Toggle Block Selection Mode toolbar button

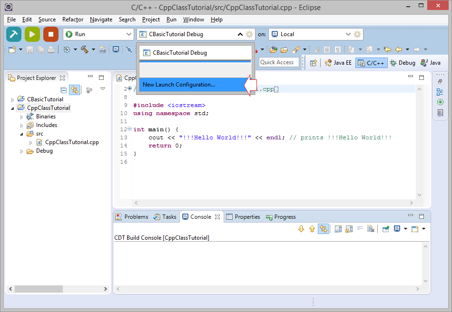326,49
